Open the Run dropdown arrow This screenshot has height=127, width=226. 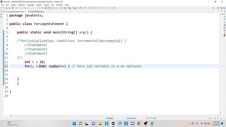click(67, 8)
